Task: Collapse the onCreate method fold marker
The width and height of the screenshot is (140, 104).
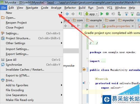Action: [88, 83]
